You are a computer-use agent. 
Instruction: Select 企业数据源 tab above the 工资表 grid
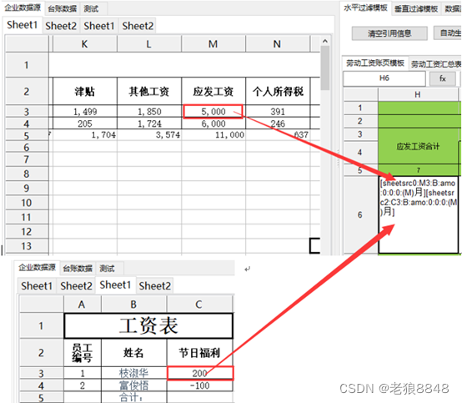click(x=38, y=267)
